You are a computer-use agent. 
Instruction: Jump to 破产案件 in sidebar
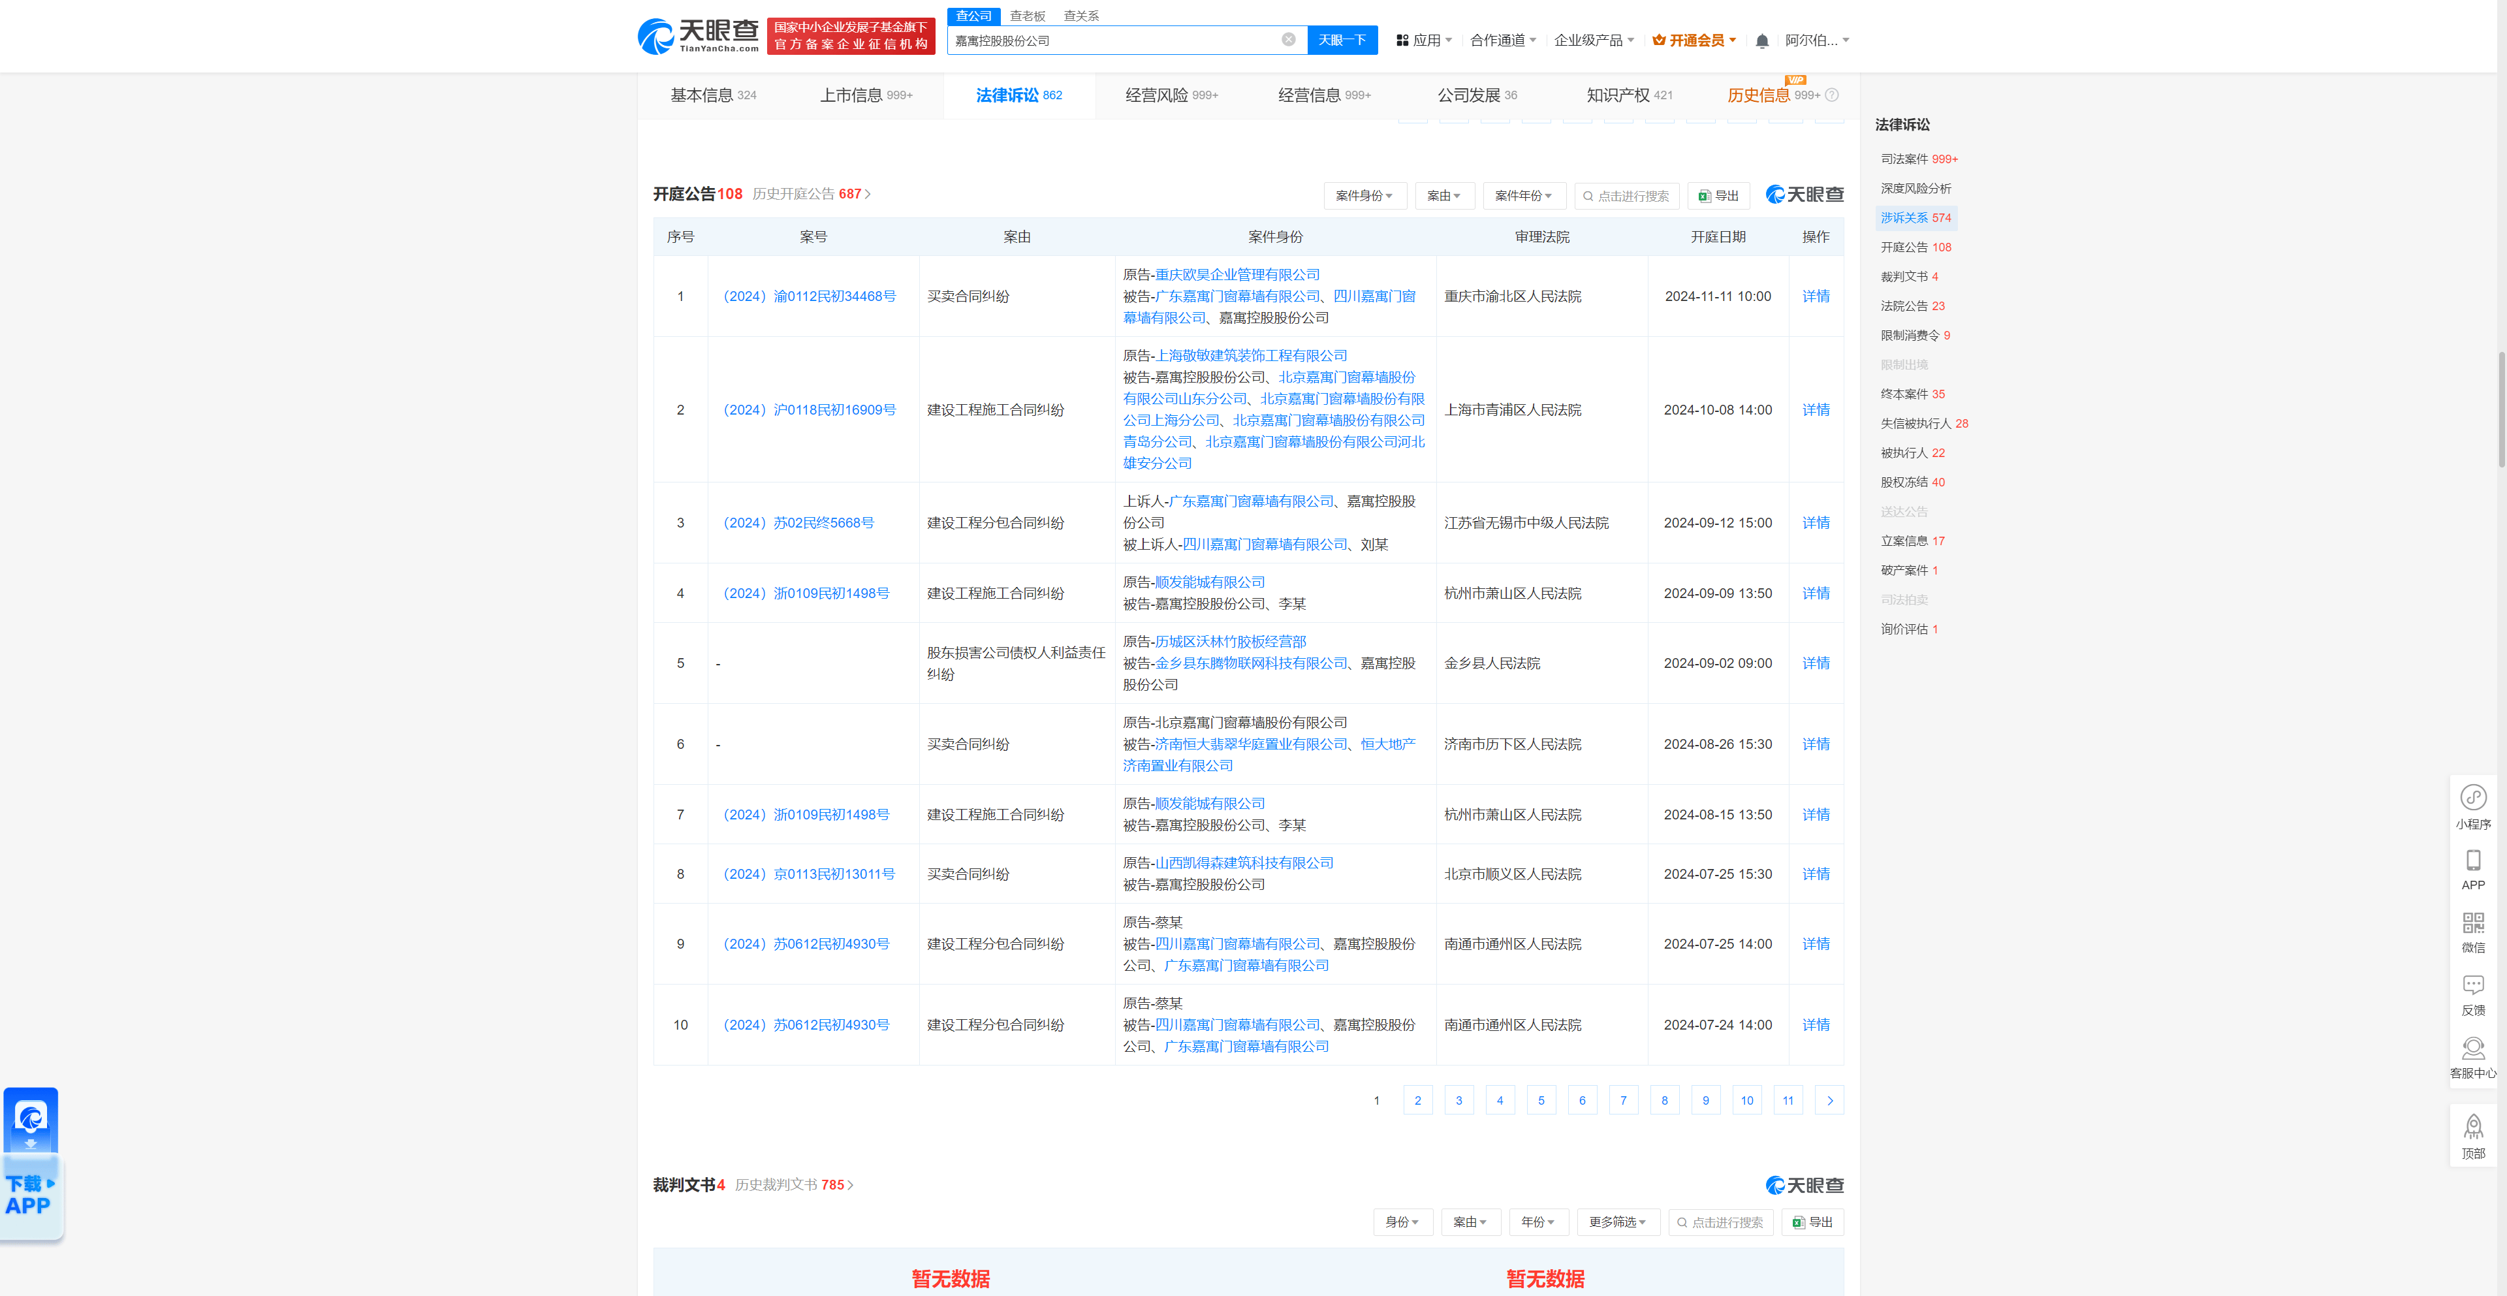click(x=1908, y=570)
